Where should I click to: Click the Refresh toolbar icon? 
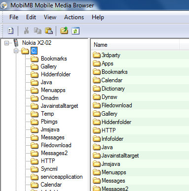pos(76,31)
